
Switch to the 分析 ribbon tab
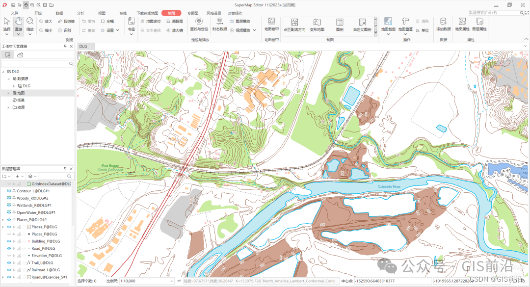tap(80, 13)
